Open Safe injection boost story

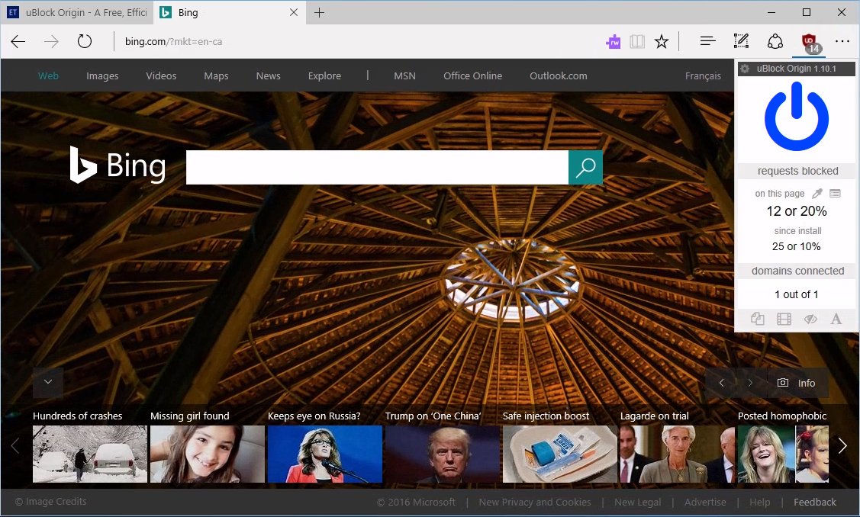[559, 454]
